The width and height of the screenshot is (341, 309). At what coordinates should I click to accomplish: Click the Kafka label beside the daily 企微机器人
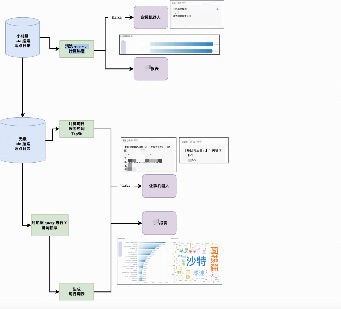tap(125, 186)
